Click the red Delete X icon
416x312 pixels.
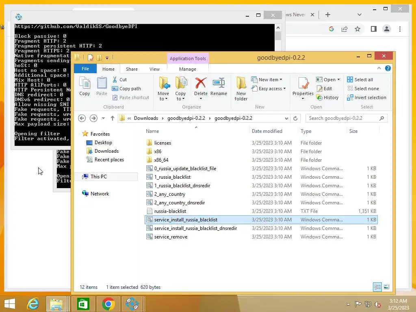pyautogui.click(x=201, y=83)
